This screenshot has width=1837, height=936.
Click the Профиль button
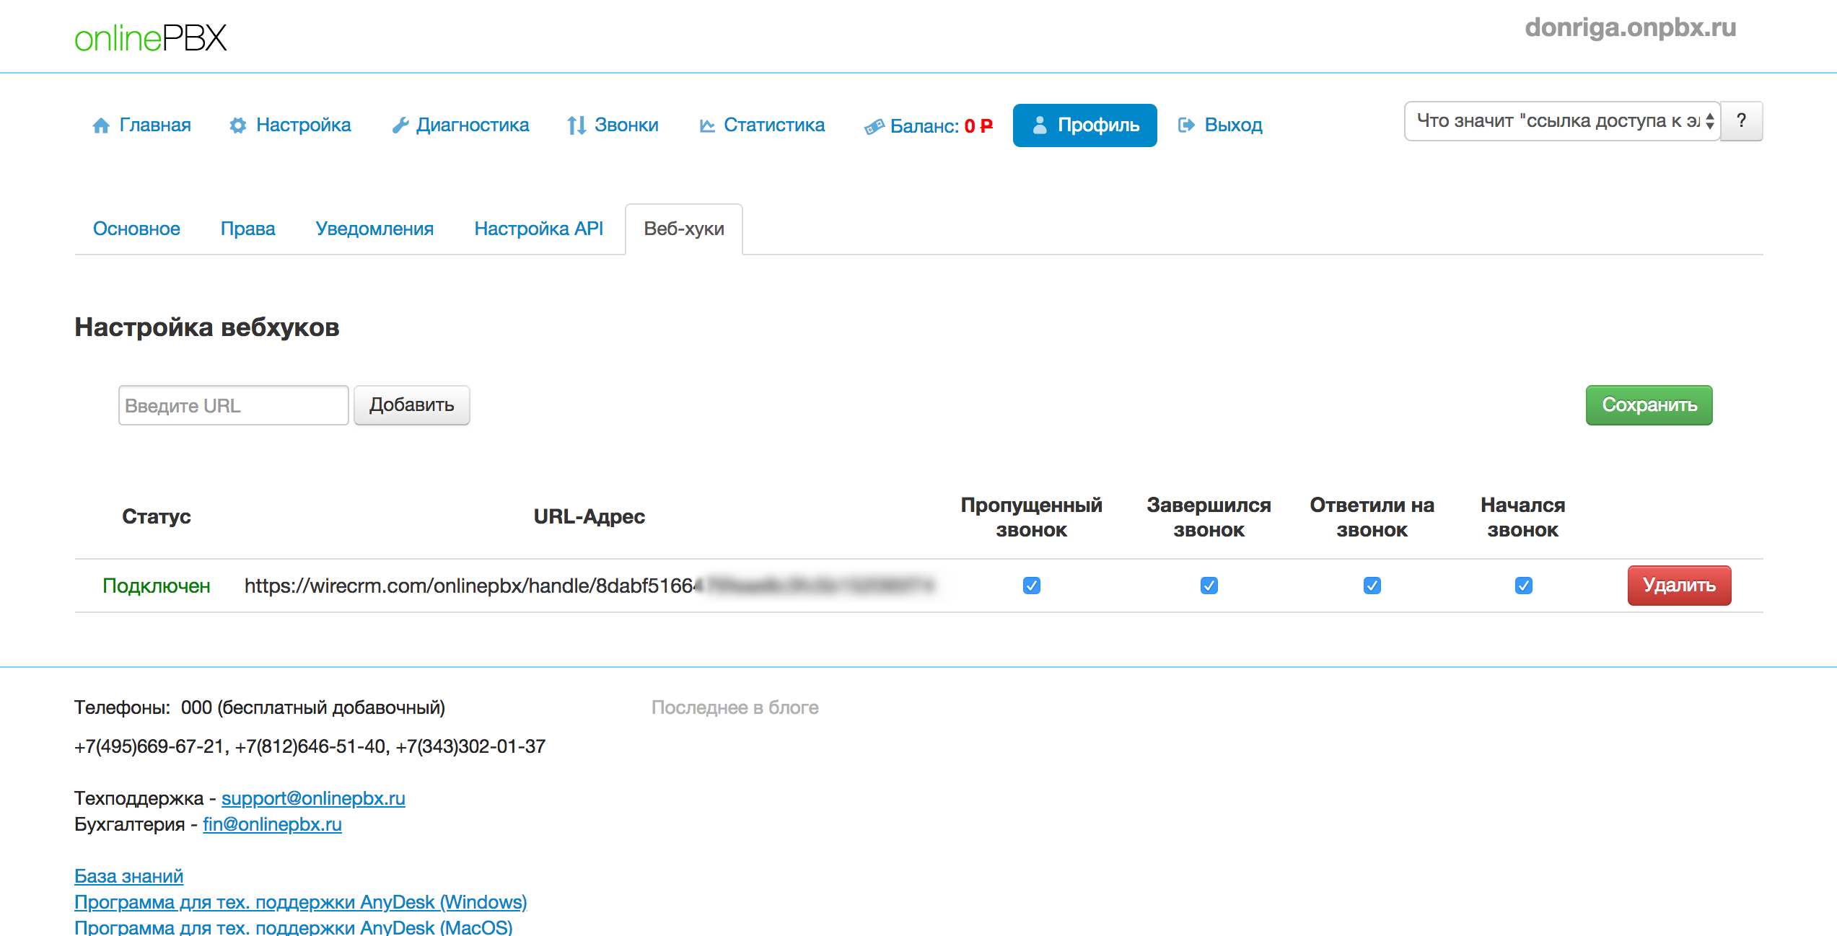[x=1084, y=125]
